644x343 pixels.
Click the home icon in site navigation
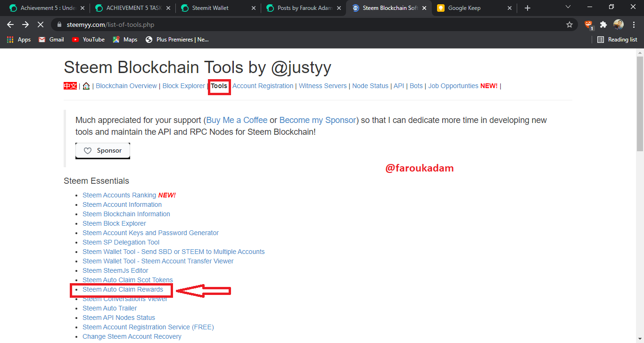point(86,86)
